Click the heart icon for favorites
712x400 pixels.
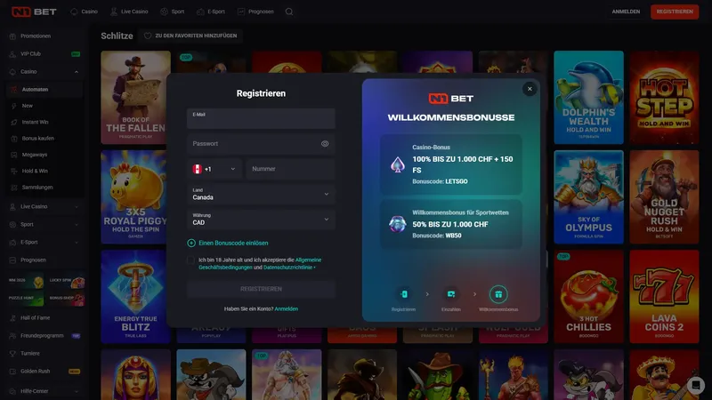148,36
